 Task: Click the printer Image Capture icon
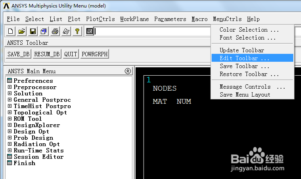point(55,31)
